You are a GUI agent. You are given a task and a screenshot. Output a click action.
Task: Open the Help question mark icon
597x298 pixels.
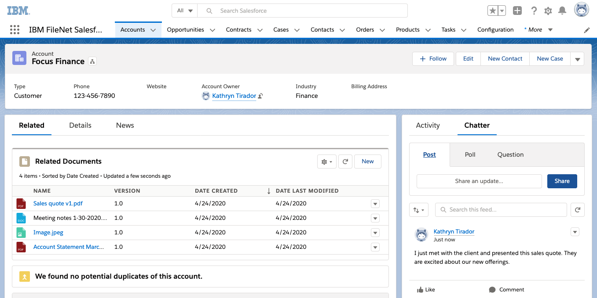pos(534,11)
